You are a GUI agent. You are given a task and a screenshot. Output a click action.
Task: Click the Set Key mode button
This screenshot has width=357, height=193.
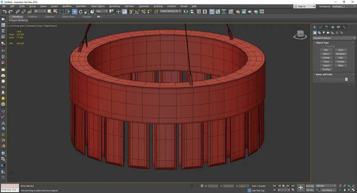310,190
